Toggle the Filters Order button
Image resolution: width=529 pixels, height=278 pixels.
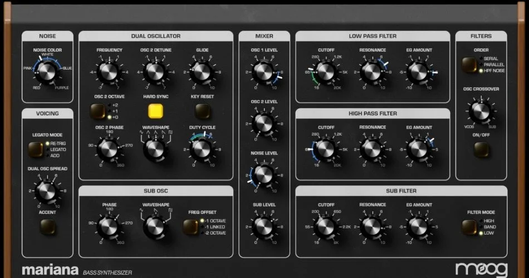tap(469, 64)
